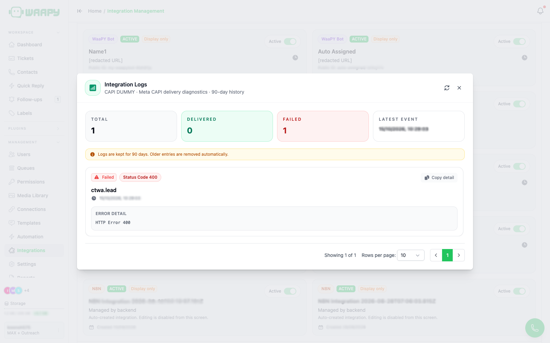Click the Failed summary card
Viewport: 550px width, 343px height.
323,126
